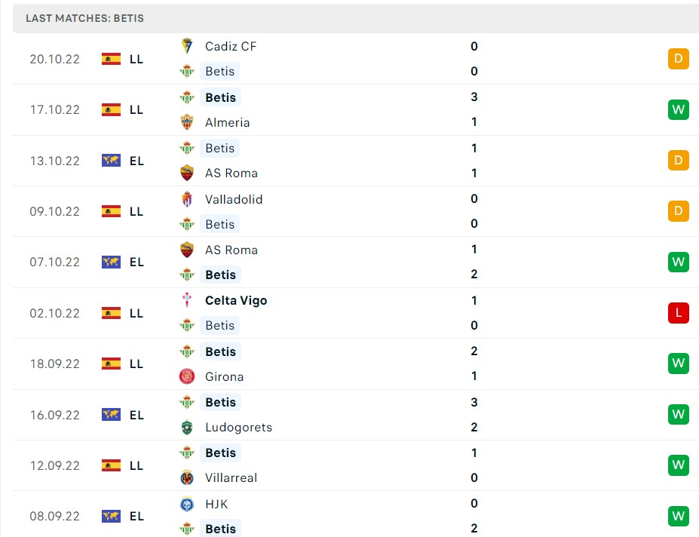Select the L badge beside Celta Vigo match

click(x=677, y=313)
